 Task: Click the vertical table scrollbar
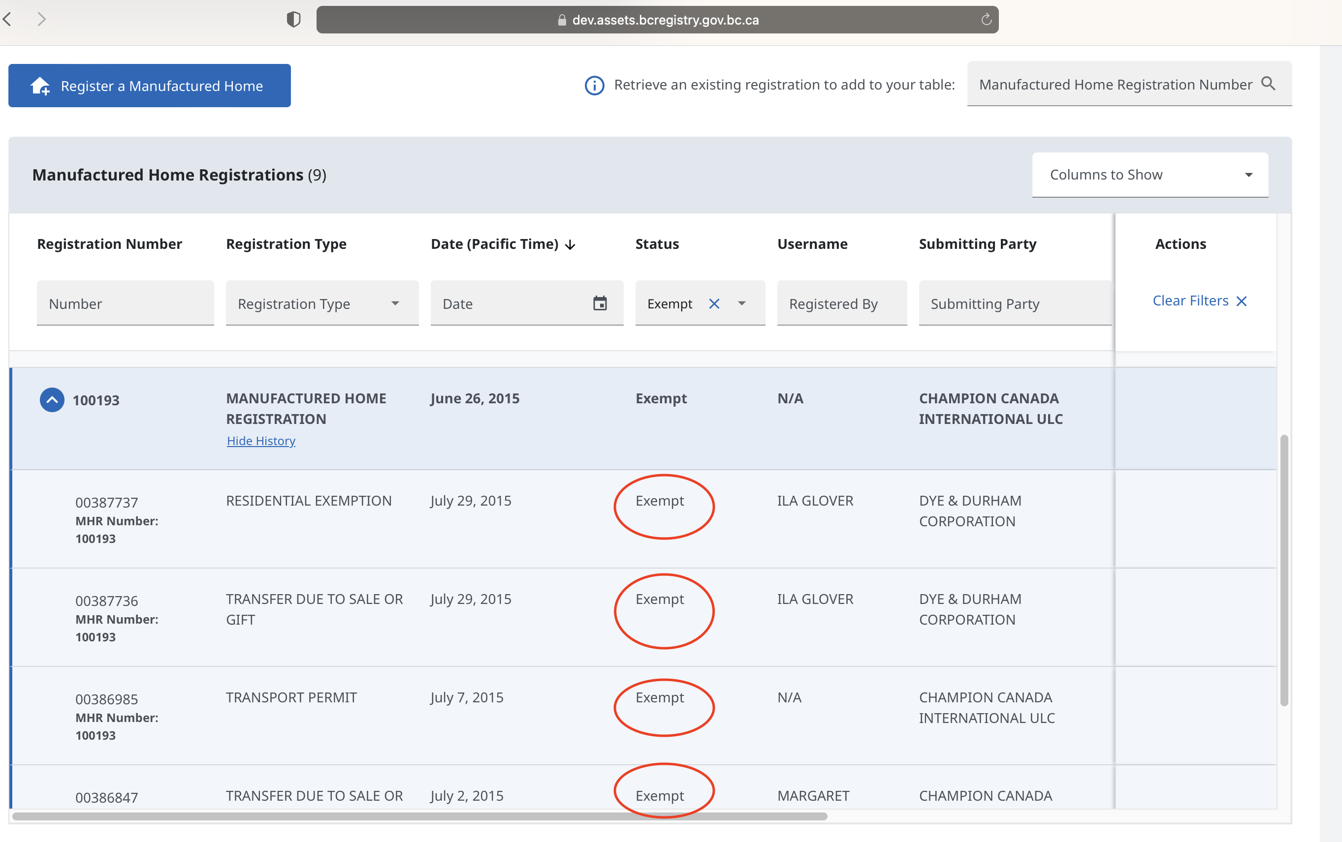(x=1284, y=570)
